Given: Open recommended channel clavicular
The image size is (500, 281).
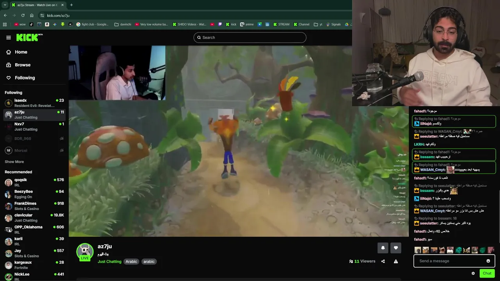Looking at the screenshot, I should coord(34,217).
